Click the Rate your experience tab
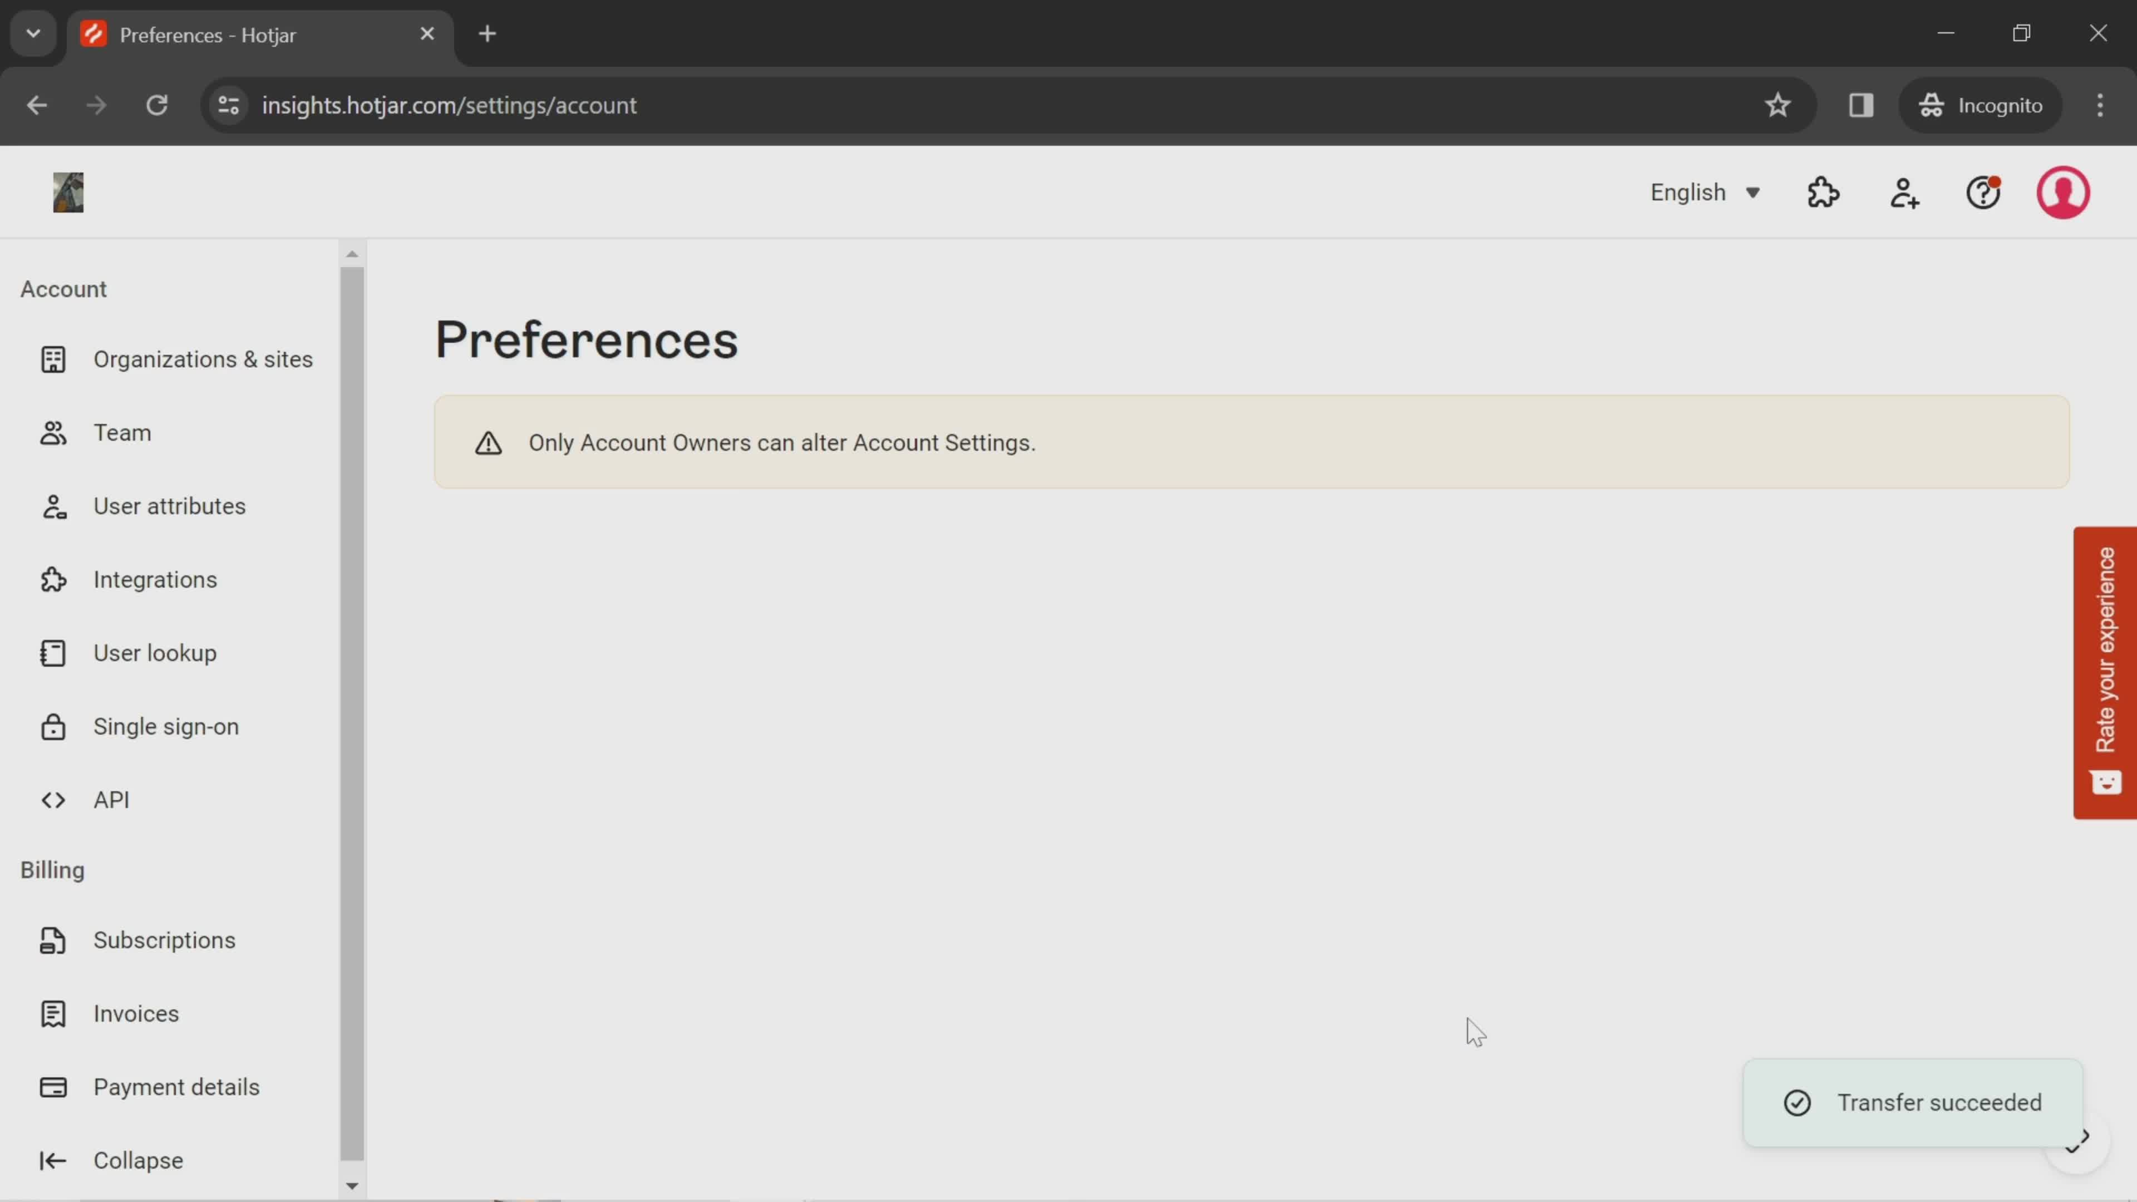Screen dimensions: 2137x1202 pyautogui.click(x=2108, y=671)
